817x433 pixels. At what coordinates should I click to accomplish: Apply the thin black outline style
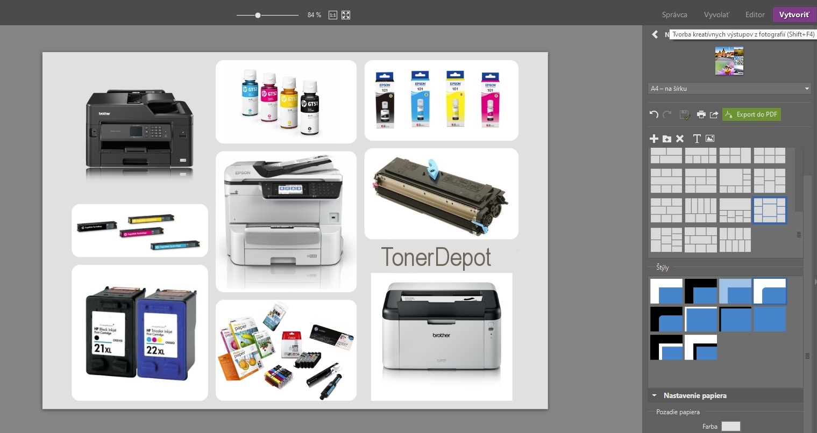click(735, 319)
